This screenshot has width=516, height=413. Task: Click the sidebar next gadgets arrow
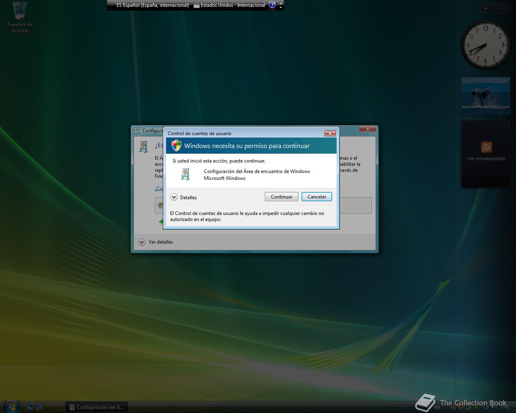point(507,8)
